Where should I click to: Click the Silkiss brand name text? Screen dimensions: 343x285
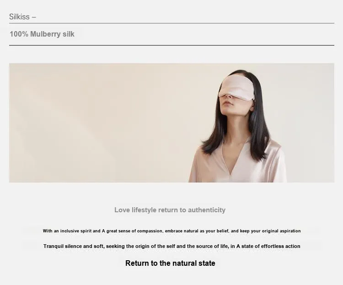(x=19, y=16)
